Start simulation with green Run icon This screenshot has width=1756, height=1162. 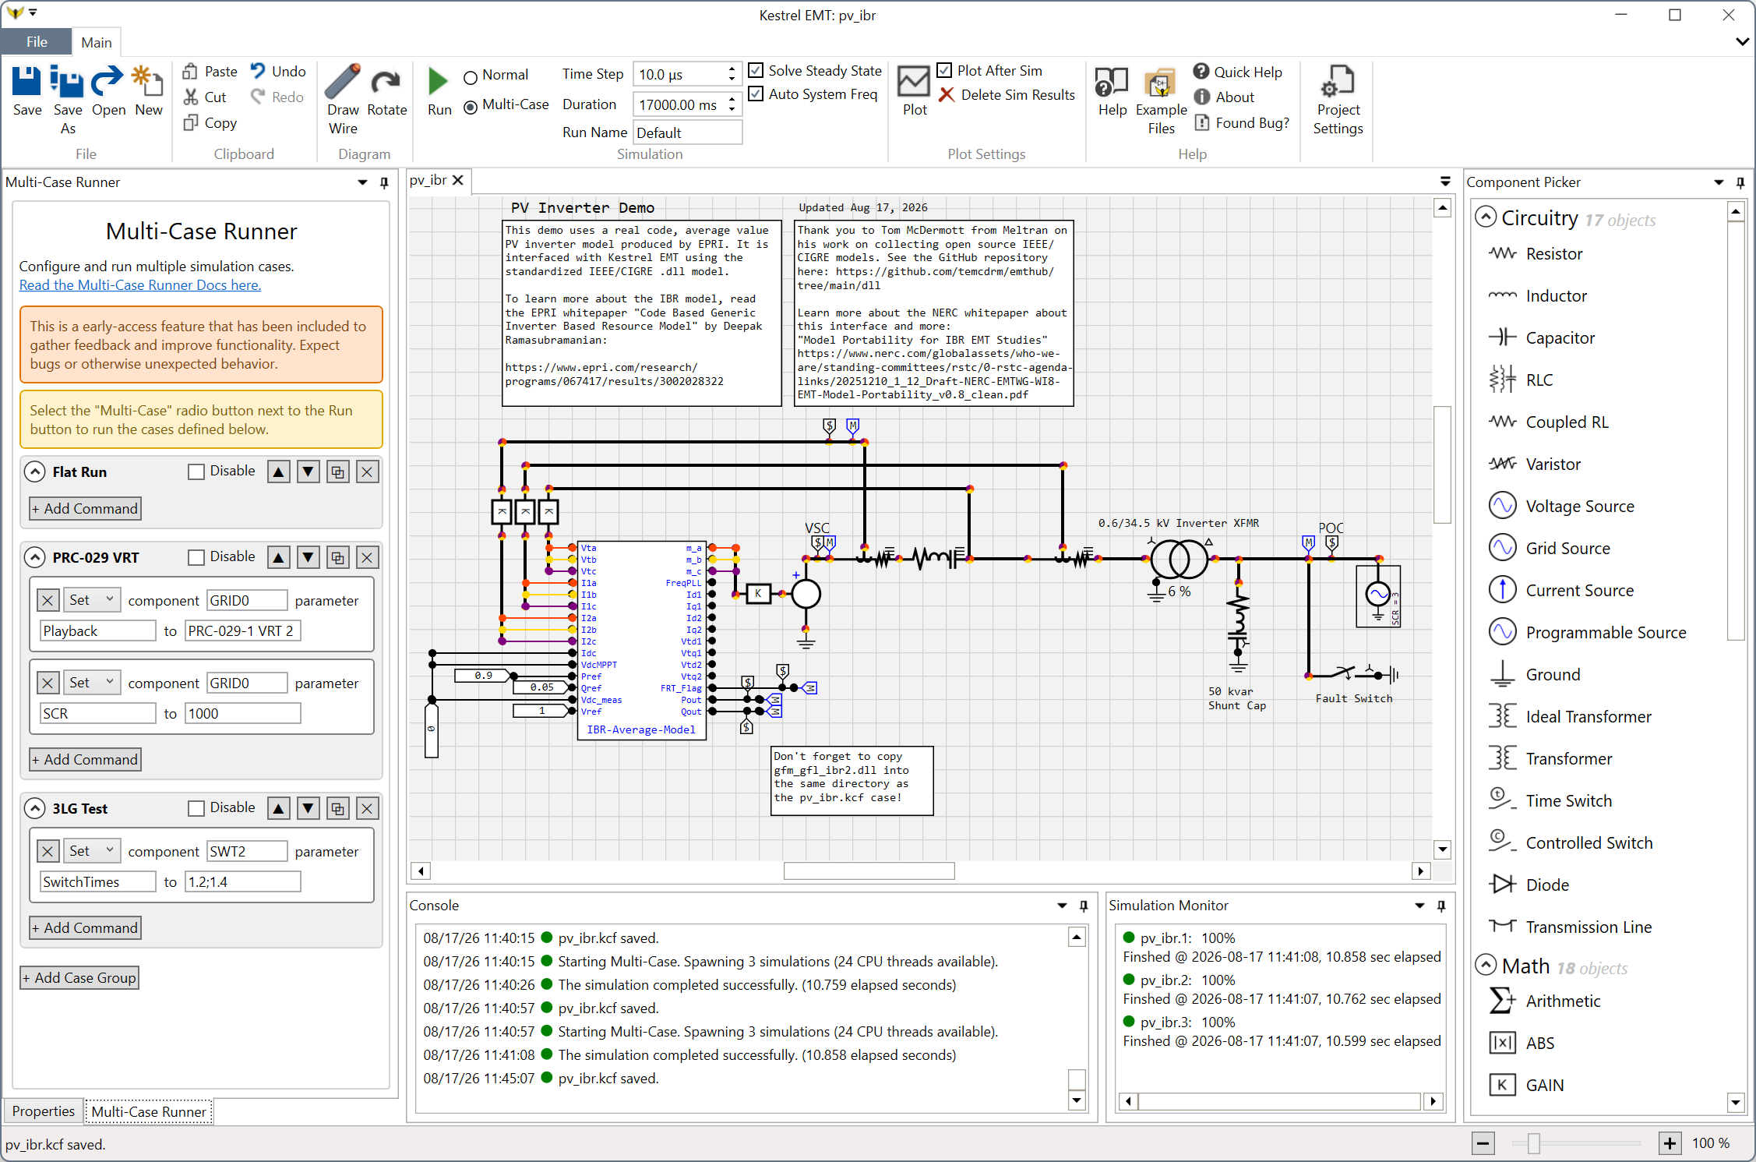tap(439, 81)
